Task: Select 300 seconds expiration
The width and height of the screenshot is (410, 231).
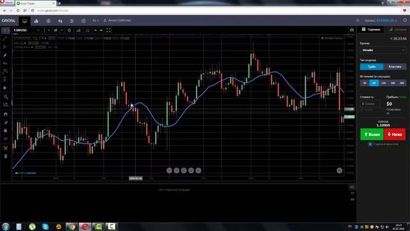Action: [402, 83]
